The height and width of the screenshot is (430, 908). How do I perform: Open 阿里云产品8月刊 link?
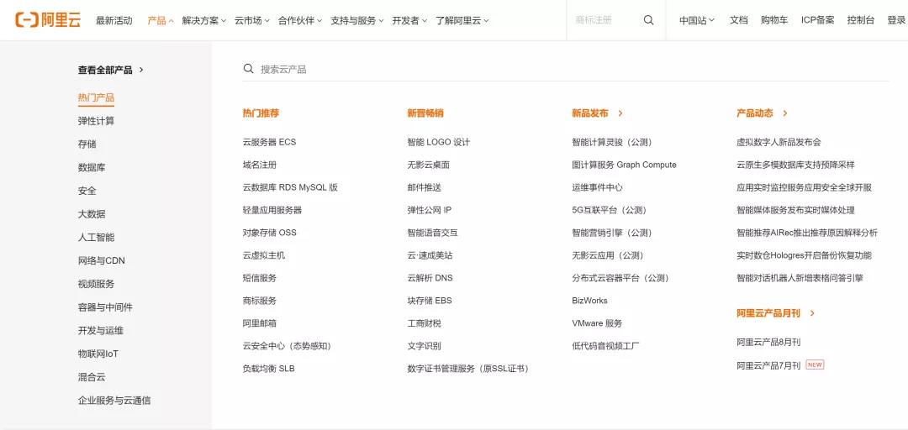tap(768, 342)
